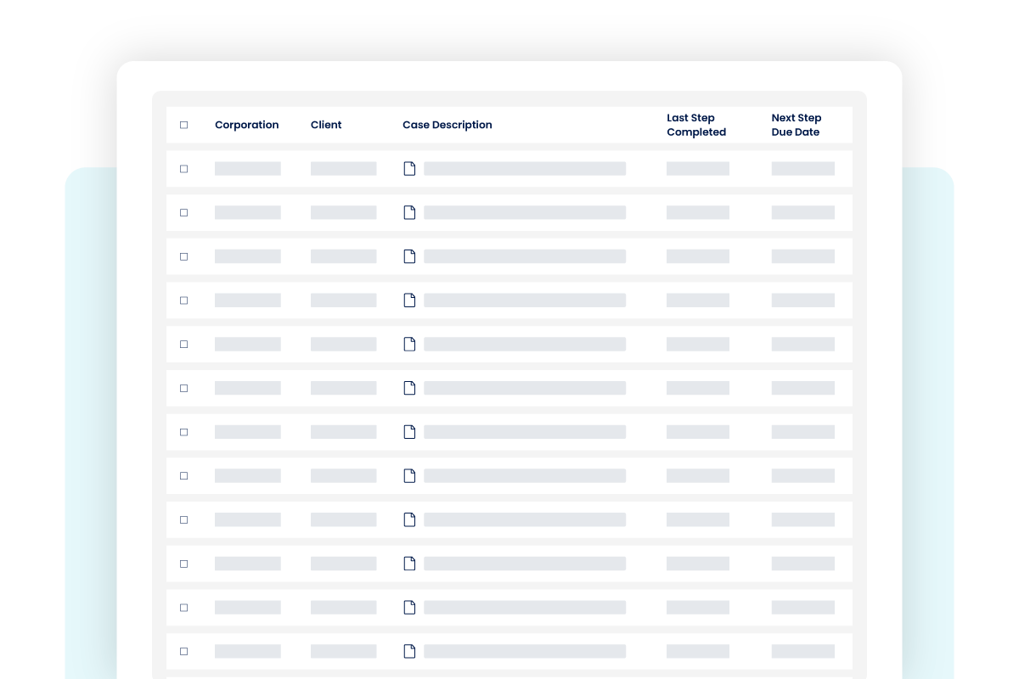Open the sixth row's document icon

pyautogui.click(x=409, y=388)
